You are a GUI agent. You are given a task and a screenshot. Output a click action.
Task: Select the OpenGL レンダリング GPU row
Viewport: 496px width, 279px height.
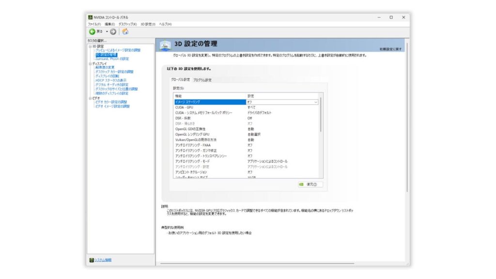(247, 135)
